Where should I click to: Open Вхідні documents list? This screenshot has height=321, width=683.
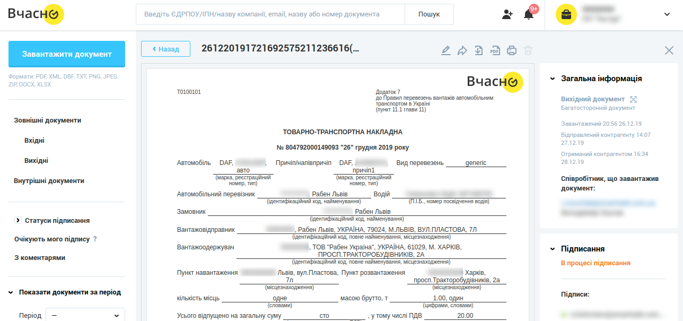coord(34,141)
